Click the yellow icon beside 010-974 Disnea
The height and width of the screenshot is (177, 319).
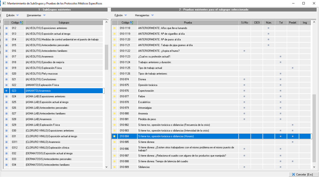(x=115, y=80)
